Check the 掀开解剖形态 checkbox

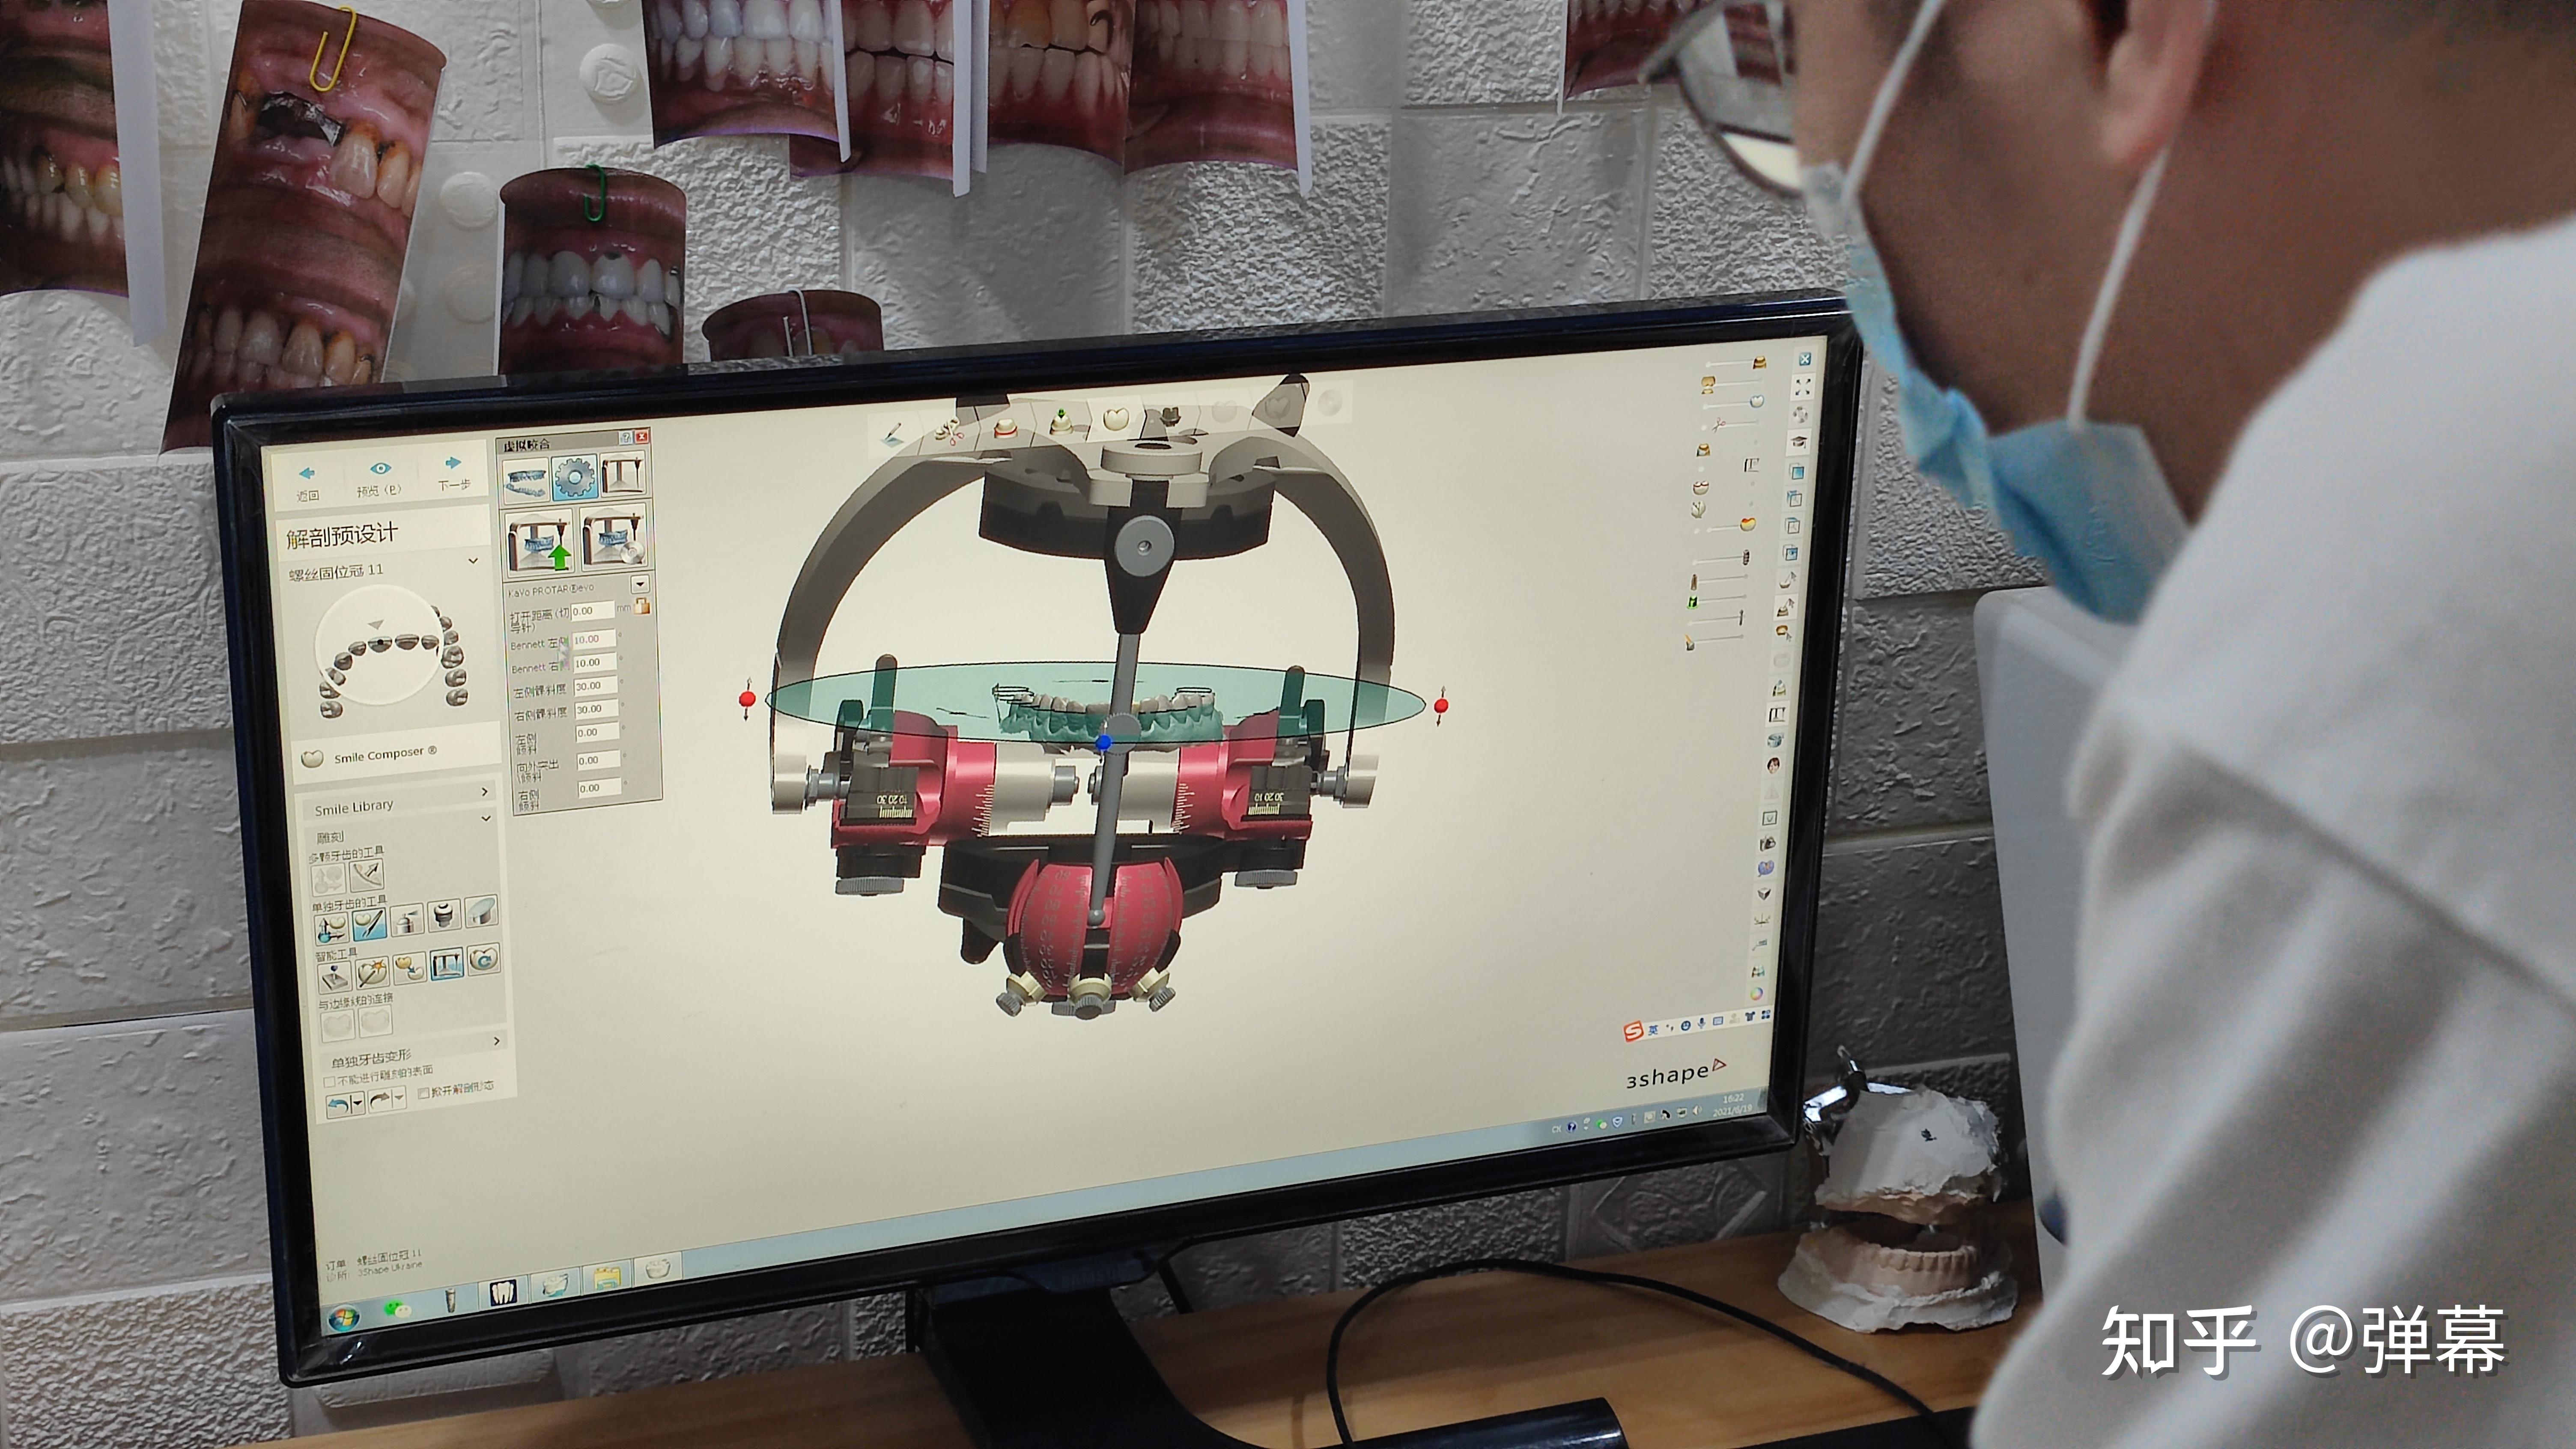pos(424,1093)
